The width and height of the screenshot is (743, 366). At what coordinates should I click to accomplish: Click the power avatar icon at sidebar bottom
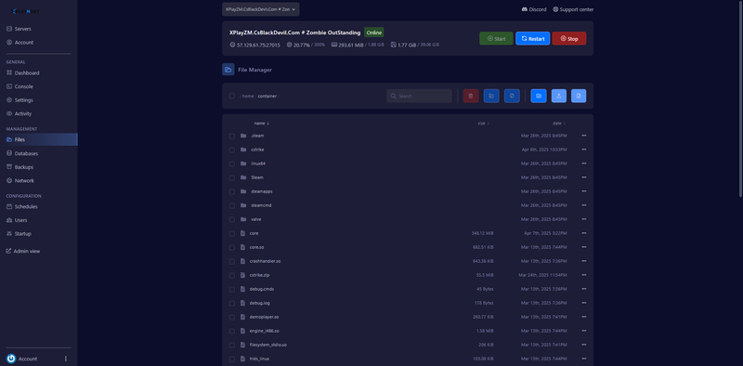click(11, 359)
